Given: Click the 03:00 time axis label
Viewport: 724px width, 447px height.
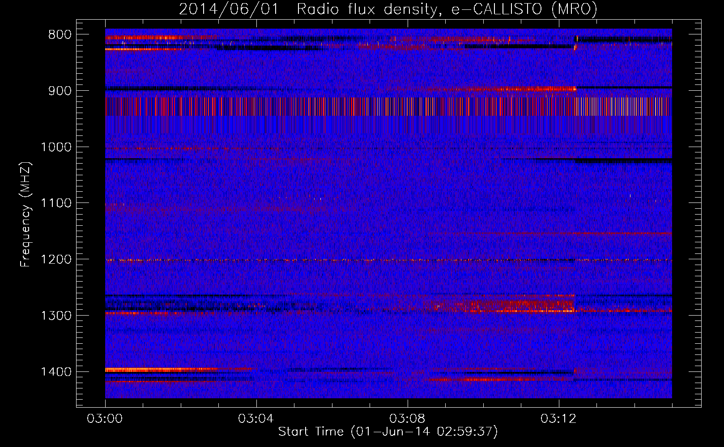Looking at the screenshot, I should 105,419.
